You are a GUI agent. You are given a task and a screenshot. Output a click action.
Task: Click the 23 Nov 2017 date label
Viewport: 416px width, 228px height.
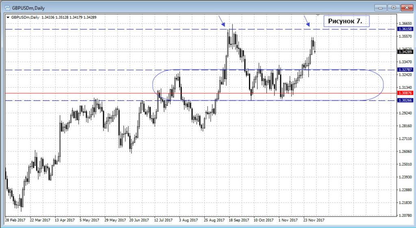pyautogui.click(x=313, y=220)
